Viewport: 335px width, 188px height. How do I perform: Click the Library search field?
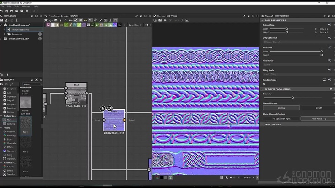[30, 84]
